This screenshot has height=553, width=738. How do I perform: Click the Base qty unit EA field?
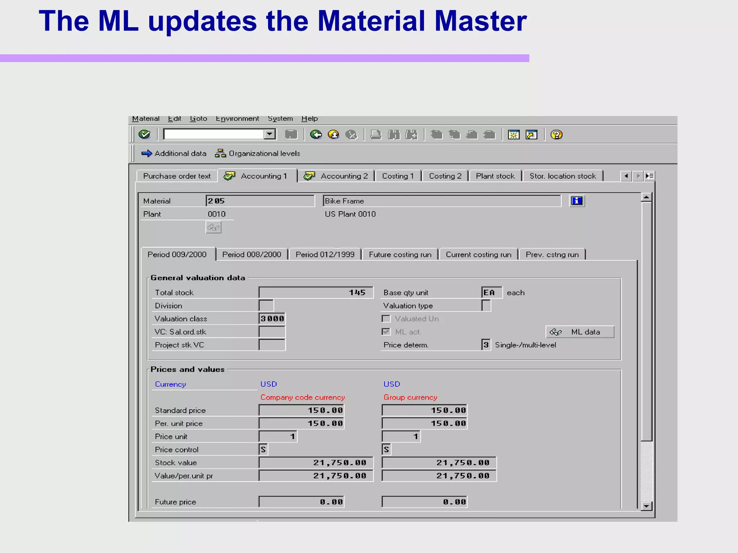pyautogui.click(x=492, y=292)
